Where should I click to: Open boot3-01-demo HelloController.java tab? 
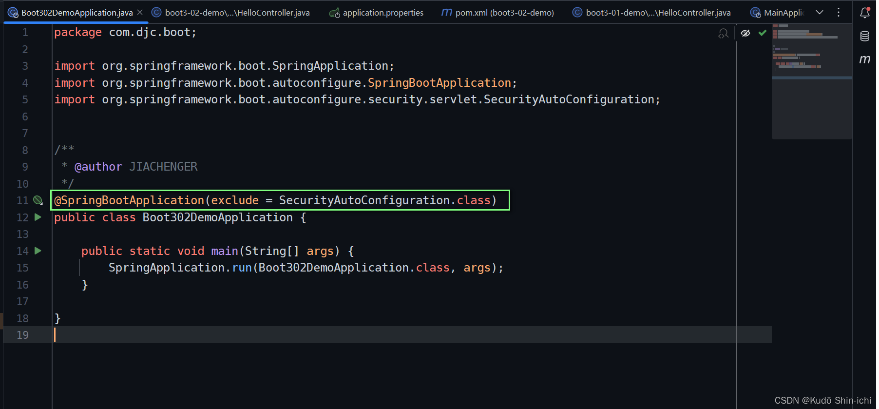[x=651, y=13]
